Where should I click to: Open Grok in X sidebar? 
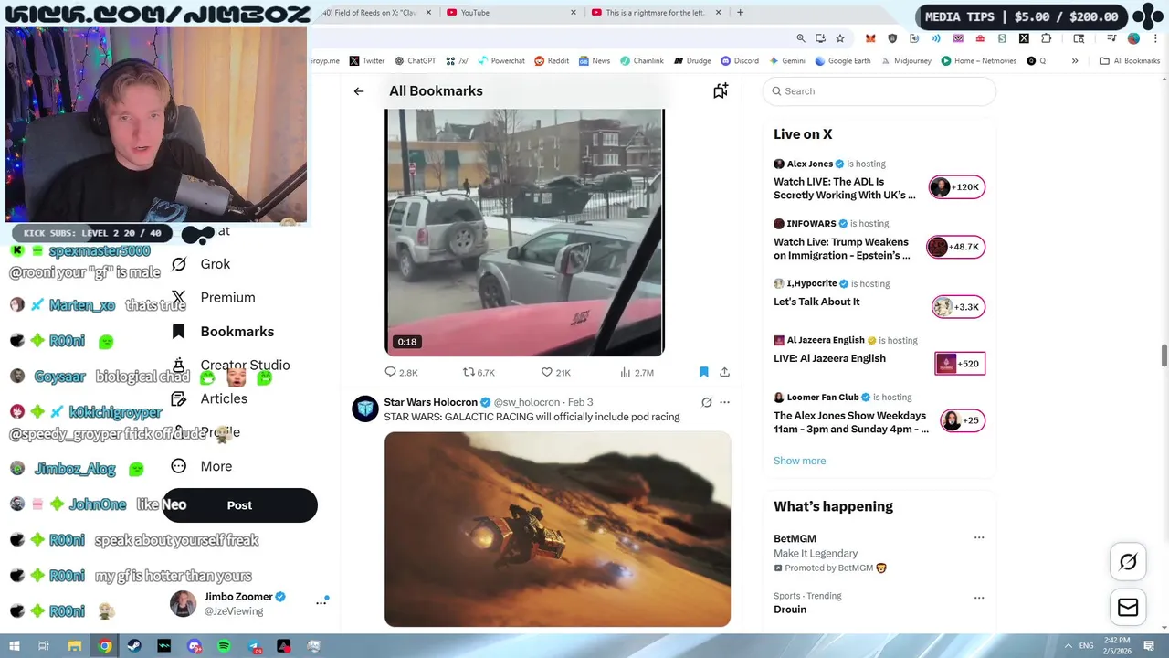[202, 264]
